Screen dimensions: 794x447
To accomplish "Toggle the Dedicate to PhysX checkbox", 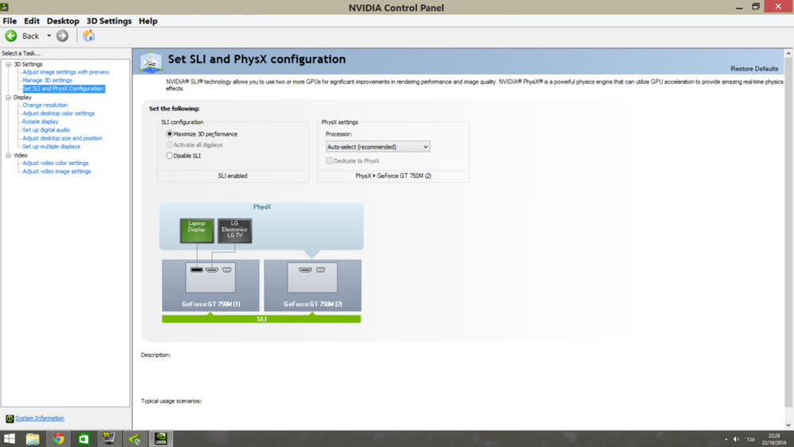I will point(330,160).
